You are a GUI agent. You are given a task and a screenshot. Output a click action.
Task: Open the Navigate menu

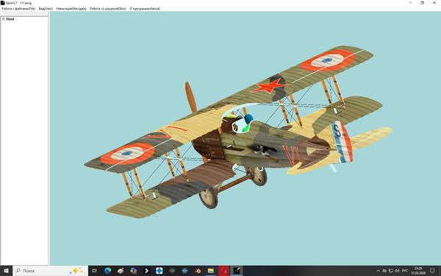(x=71, y=9)
